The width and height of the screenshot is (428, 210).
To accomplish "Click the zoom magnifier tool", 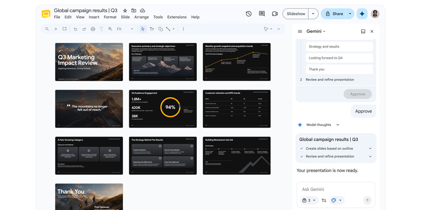I will (x=110, y=29).
